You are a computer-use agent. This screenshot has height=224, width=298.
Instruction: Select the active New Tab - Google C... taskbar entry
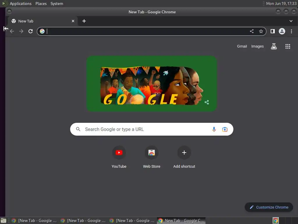[181, 220]
